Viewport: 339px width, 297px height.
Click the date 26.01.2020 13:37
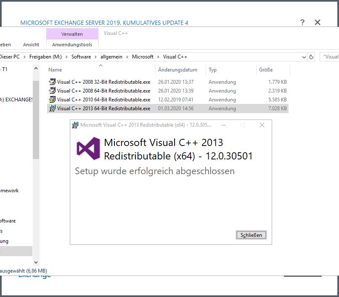click(176, 82)
